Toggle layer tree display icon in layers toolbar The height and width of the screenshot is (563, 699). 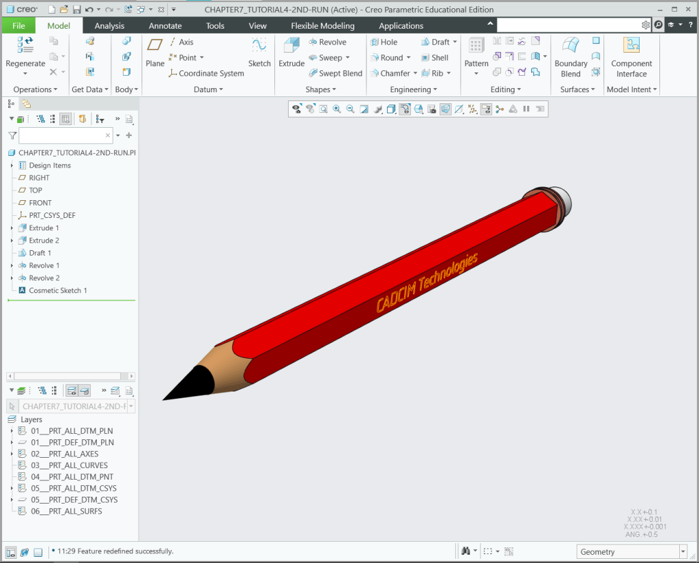[x=72, y=391]
